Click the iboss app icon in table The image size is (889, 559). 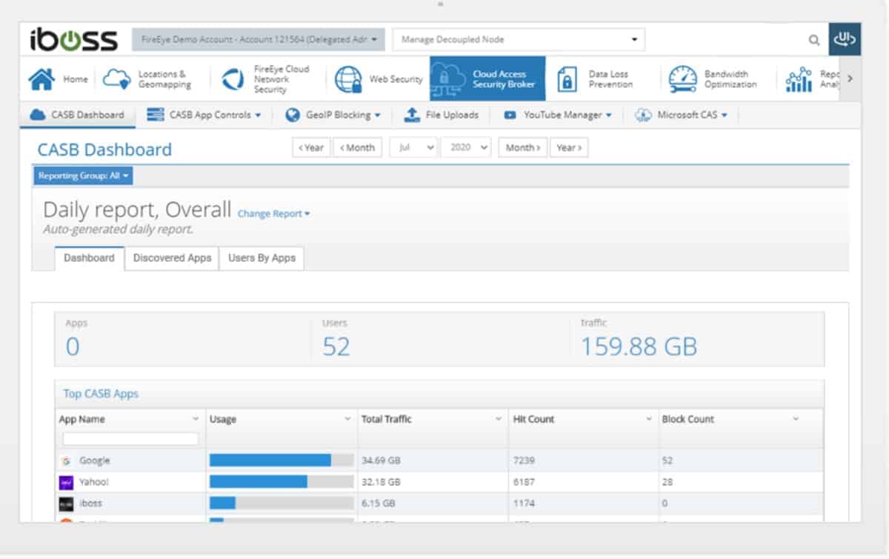66,503
